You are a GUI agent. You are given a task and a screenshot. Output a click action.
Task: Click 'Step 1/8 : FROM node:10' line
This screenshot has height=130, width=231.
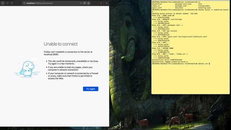[163, 16]
